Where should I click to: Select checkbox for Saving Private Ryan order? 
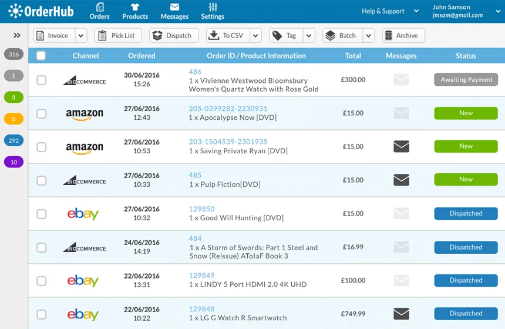click(x=41, y=147)
